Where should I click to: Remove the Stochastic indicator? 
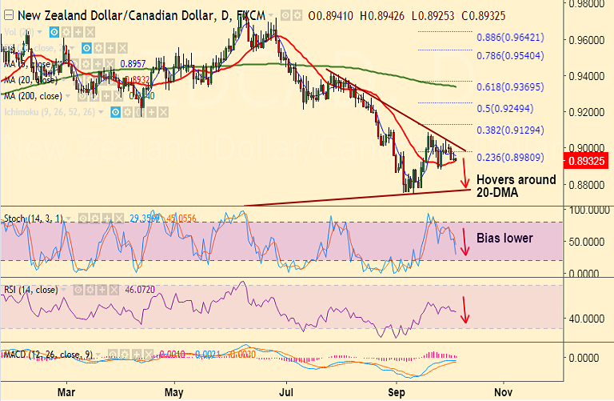[119, 219]
